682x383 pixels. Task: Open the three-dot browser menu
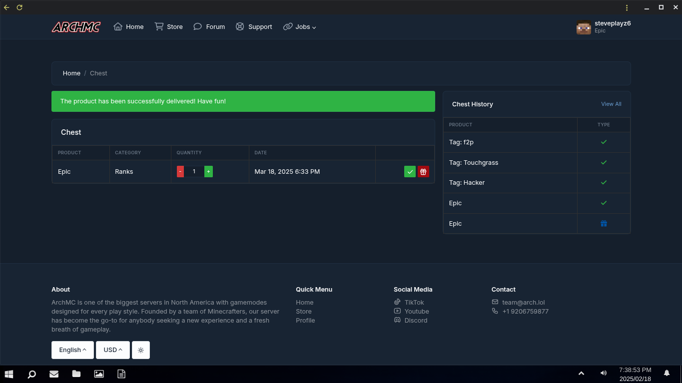tap(627, 7)
